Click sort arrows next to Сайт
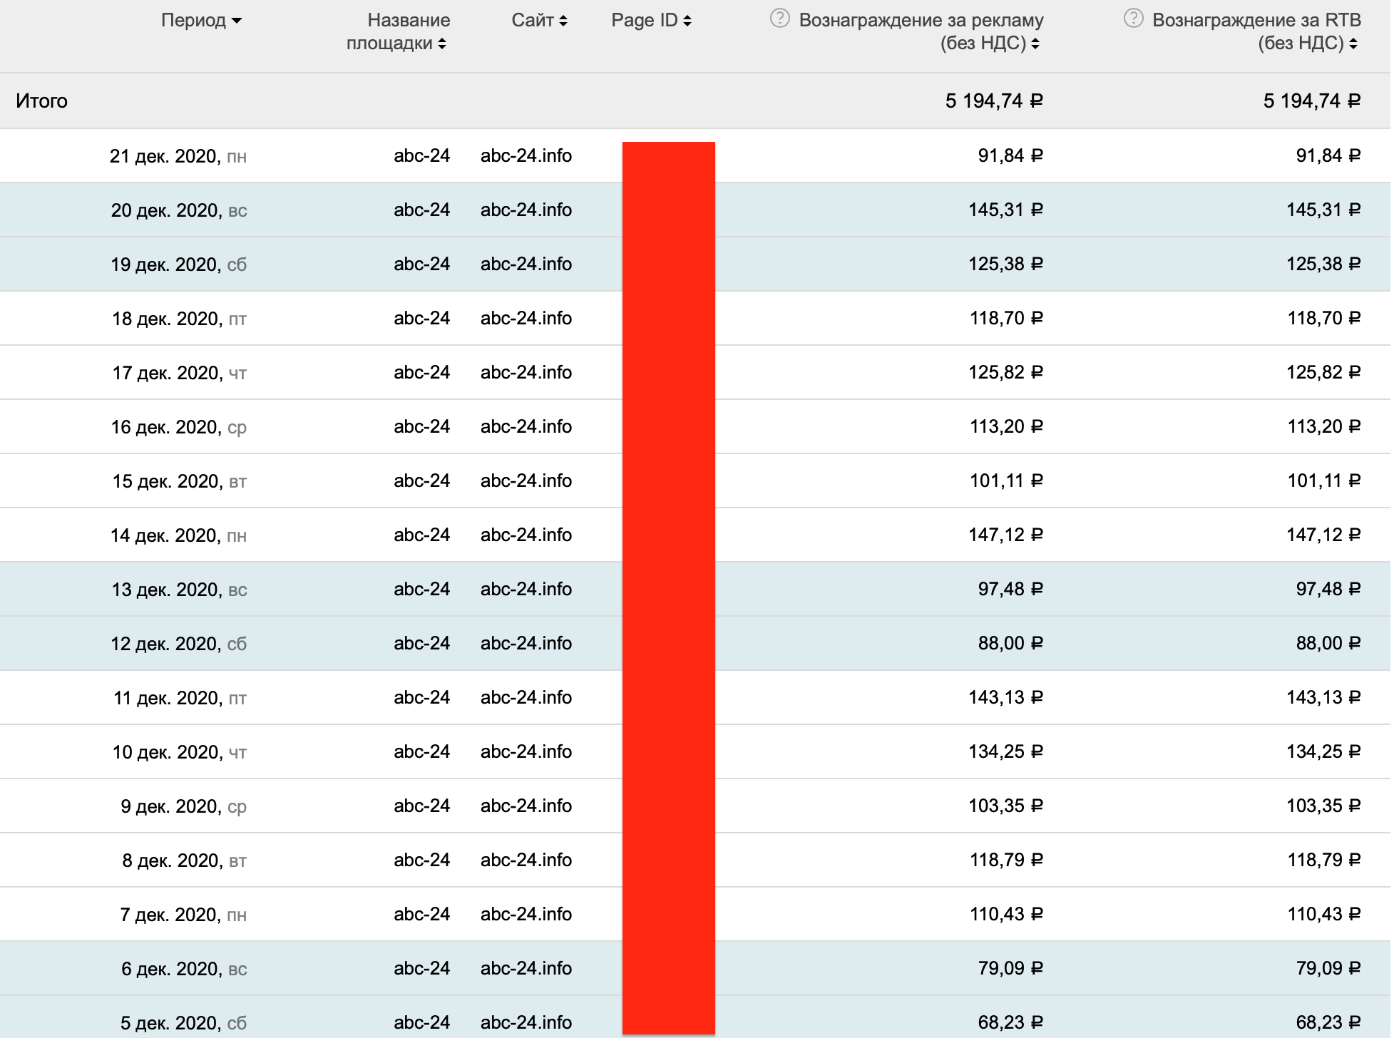The width and height of the screenshot is (1399, 1038). click(563, 21)
